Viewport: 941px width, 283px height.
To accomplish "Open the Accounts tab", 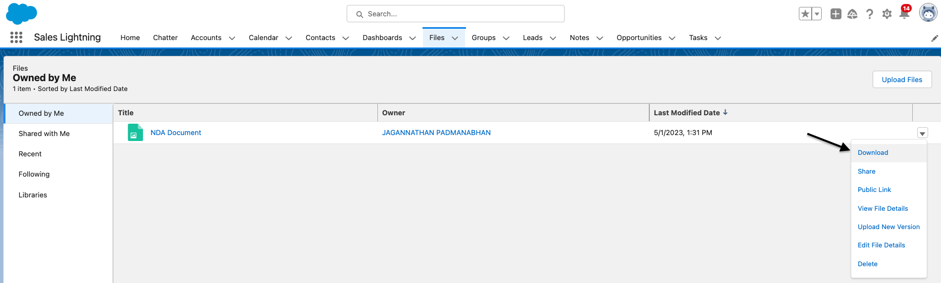I will (206, 38).
